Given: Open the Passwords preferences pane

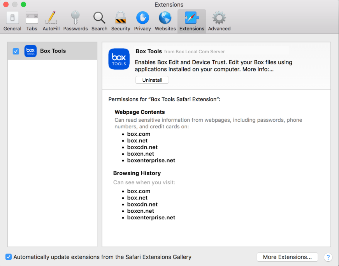Looking at the screenshot, I should click(x=76, y=21).
